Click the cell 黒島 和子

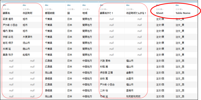tap(8, 55)
